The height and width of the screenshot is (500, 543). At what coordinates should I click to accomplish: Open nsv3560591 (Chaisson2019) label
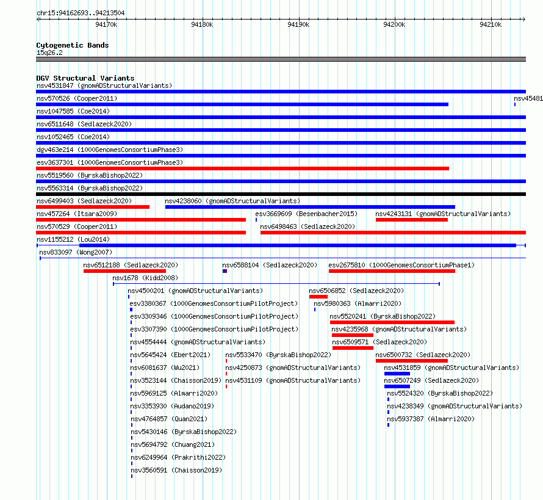176,470
